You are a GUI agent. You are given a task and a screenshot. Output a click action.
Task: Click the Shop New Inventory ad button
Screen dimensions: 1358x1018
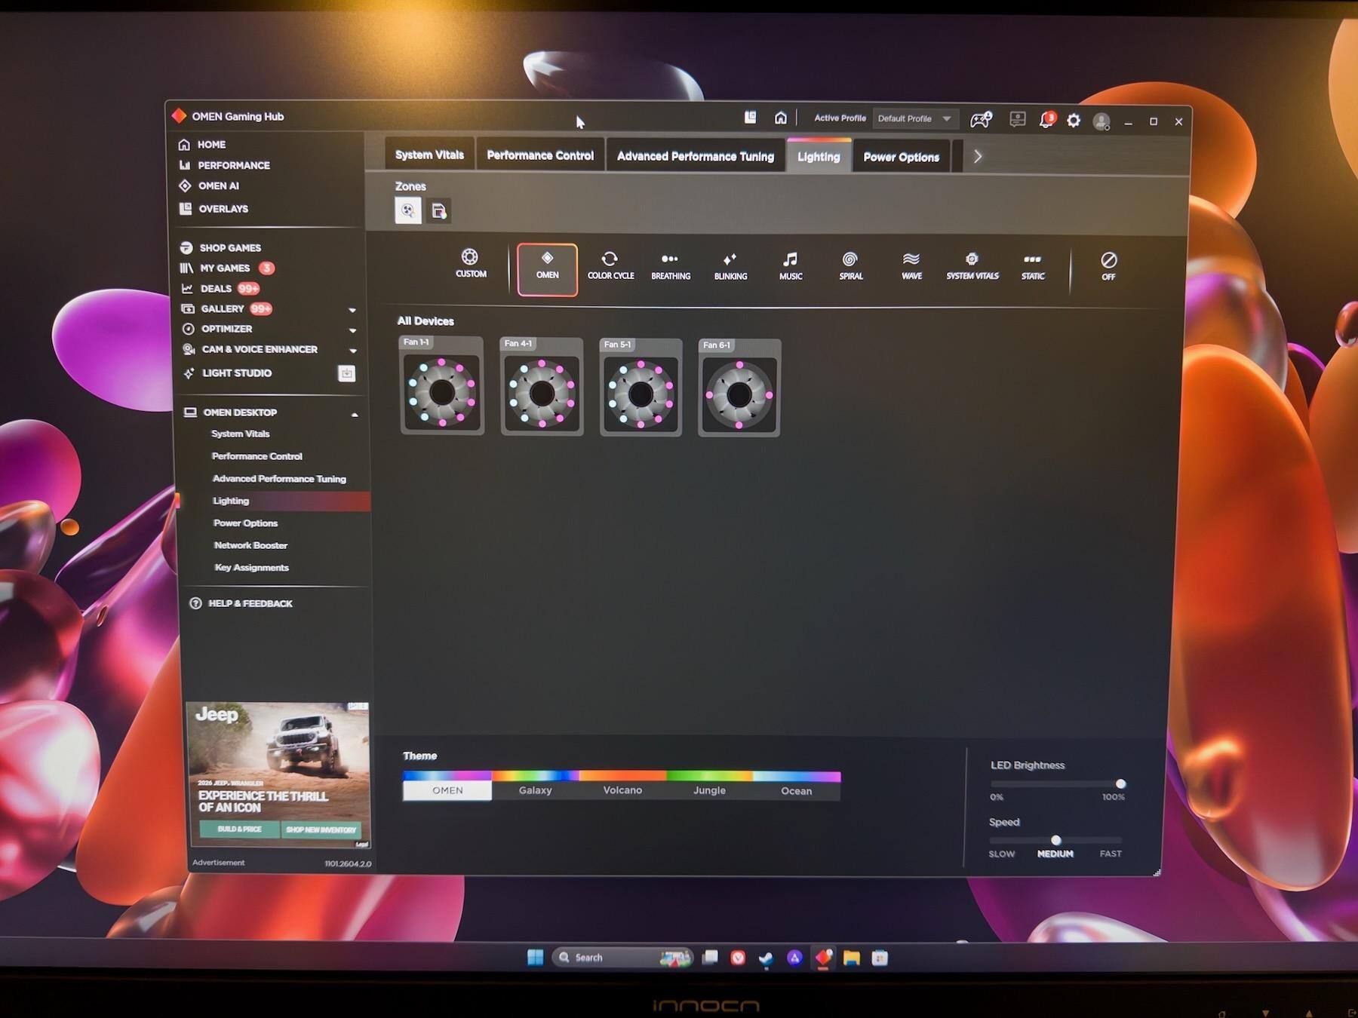(321, 829)
